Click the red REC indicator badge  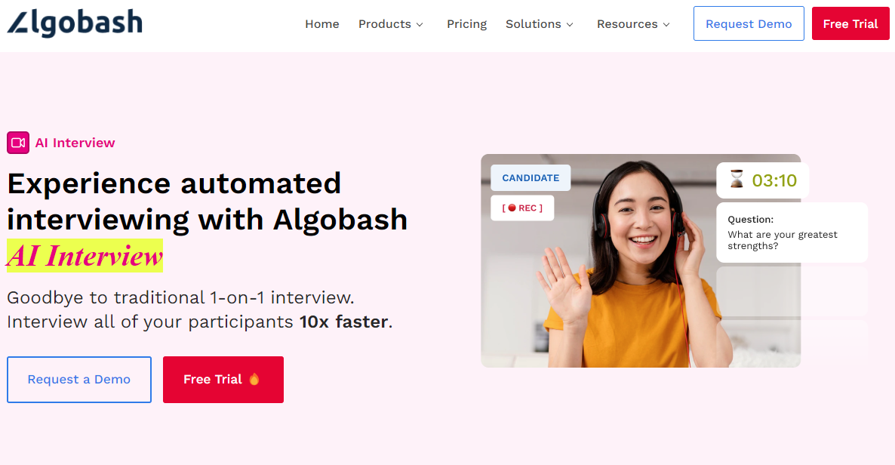[x=522, y=208]
